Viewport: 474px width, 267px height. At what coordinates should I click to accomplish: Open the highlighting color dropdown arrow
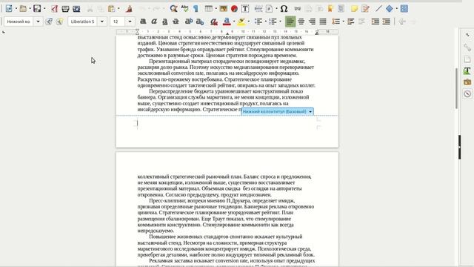point(249,22)
